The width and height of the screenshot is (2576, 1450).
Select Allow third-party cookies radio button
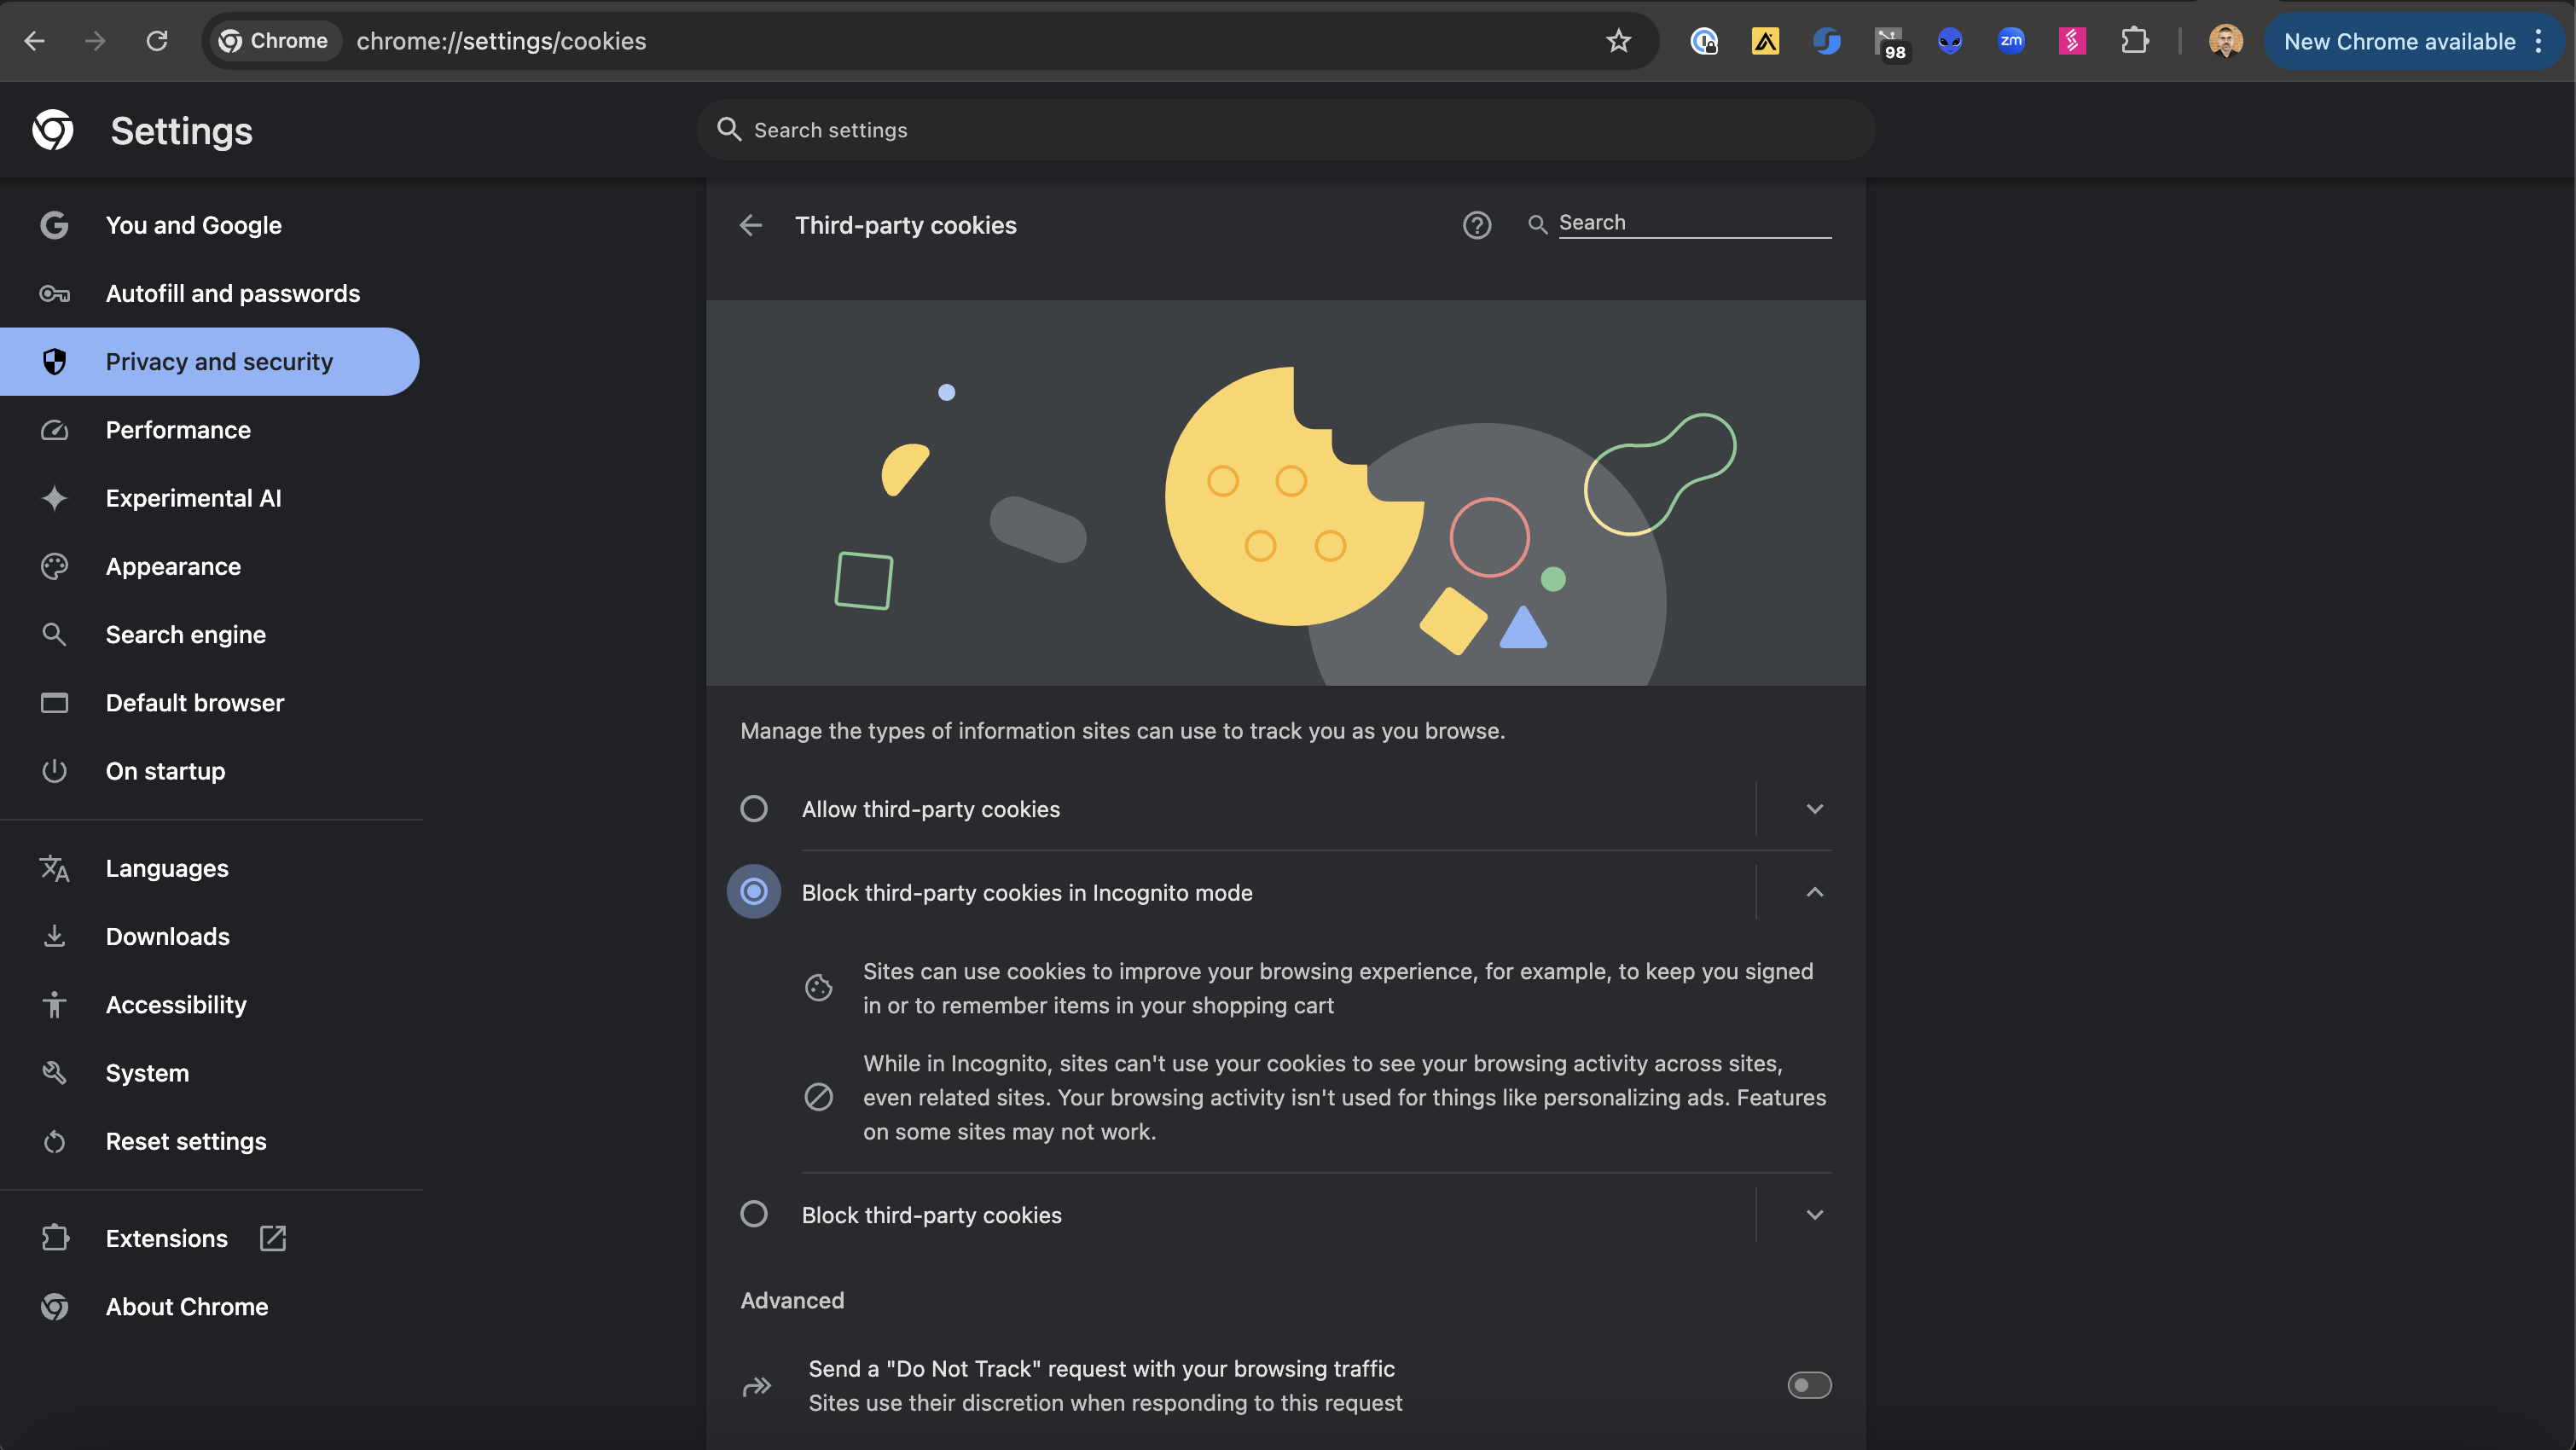point(754,808)
